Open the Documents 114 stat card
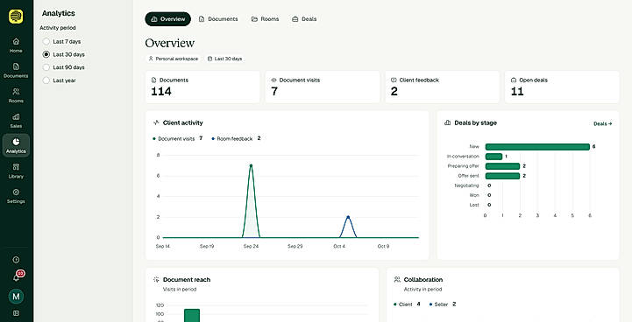632x322 pixels. click(202, 87)
